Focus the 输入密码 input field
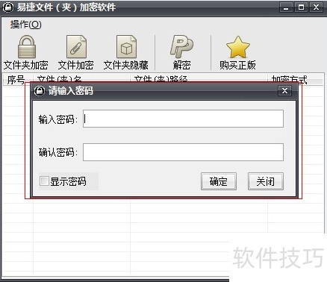 pyautogui.click(x=183, y=119)
